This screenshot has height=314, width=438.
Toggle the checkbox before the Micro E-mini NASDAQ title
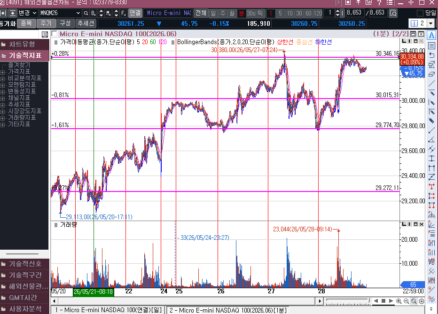tap(55, 34)
